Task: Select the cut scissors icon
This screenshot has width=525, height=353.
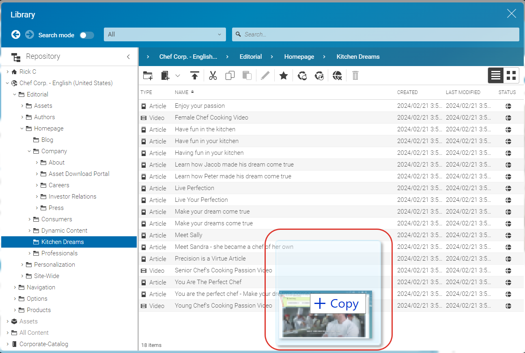Action: [213, 76]
